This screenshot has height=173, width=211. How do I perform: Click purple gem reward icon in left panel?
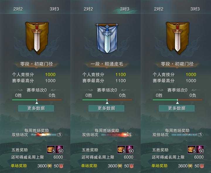pyautogui.click(x=59, y=150)
